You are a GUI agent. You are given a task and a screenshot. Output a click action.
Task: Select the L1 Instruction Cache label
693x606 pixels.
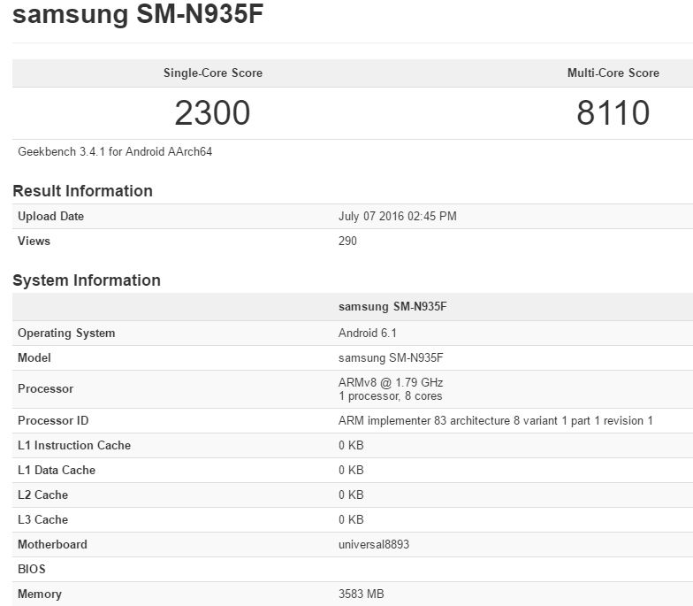74,446
